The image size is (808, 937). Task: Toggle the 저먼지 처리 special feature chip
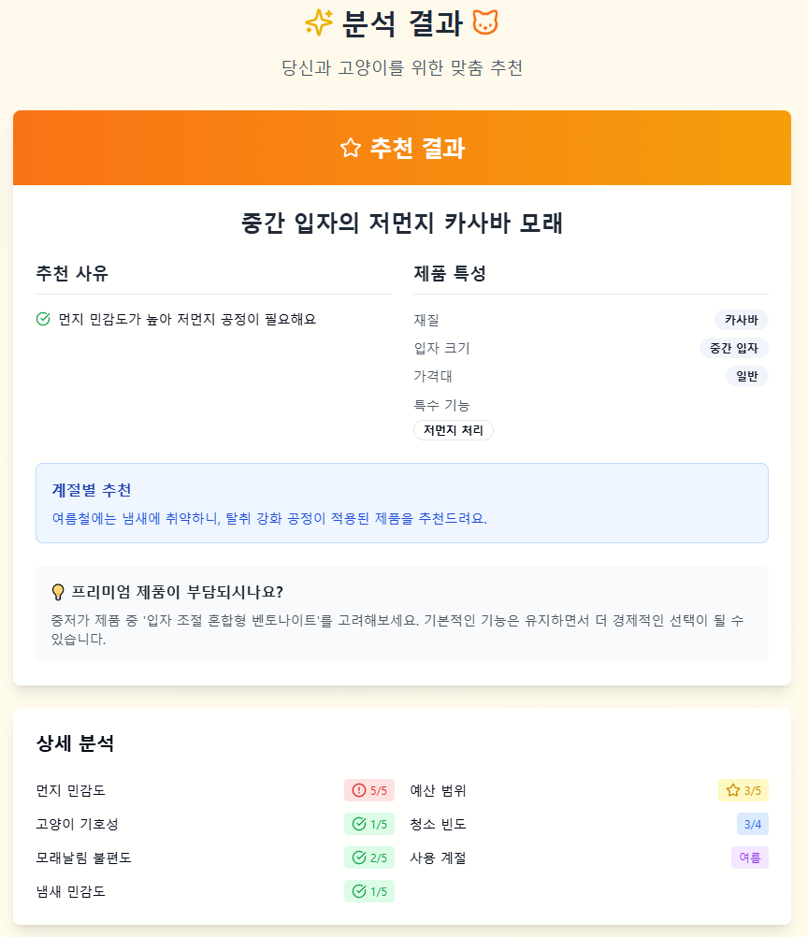point(454,430)
